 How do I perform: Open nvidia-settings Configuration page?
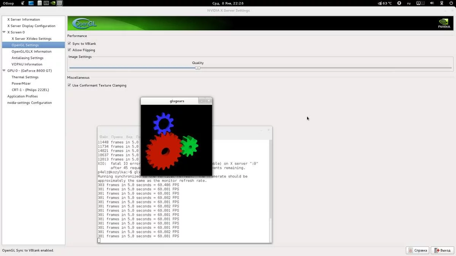[x=30, y=103]
